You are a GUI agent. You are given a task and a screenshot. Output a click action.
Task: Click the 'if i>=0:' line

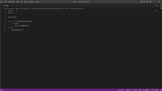pos(15,24)
